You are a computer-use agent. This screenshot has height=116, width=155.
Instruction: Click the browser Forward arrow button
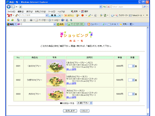click(13, 7)
